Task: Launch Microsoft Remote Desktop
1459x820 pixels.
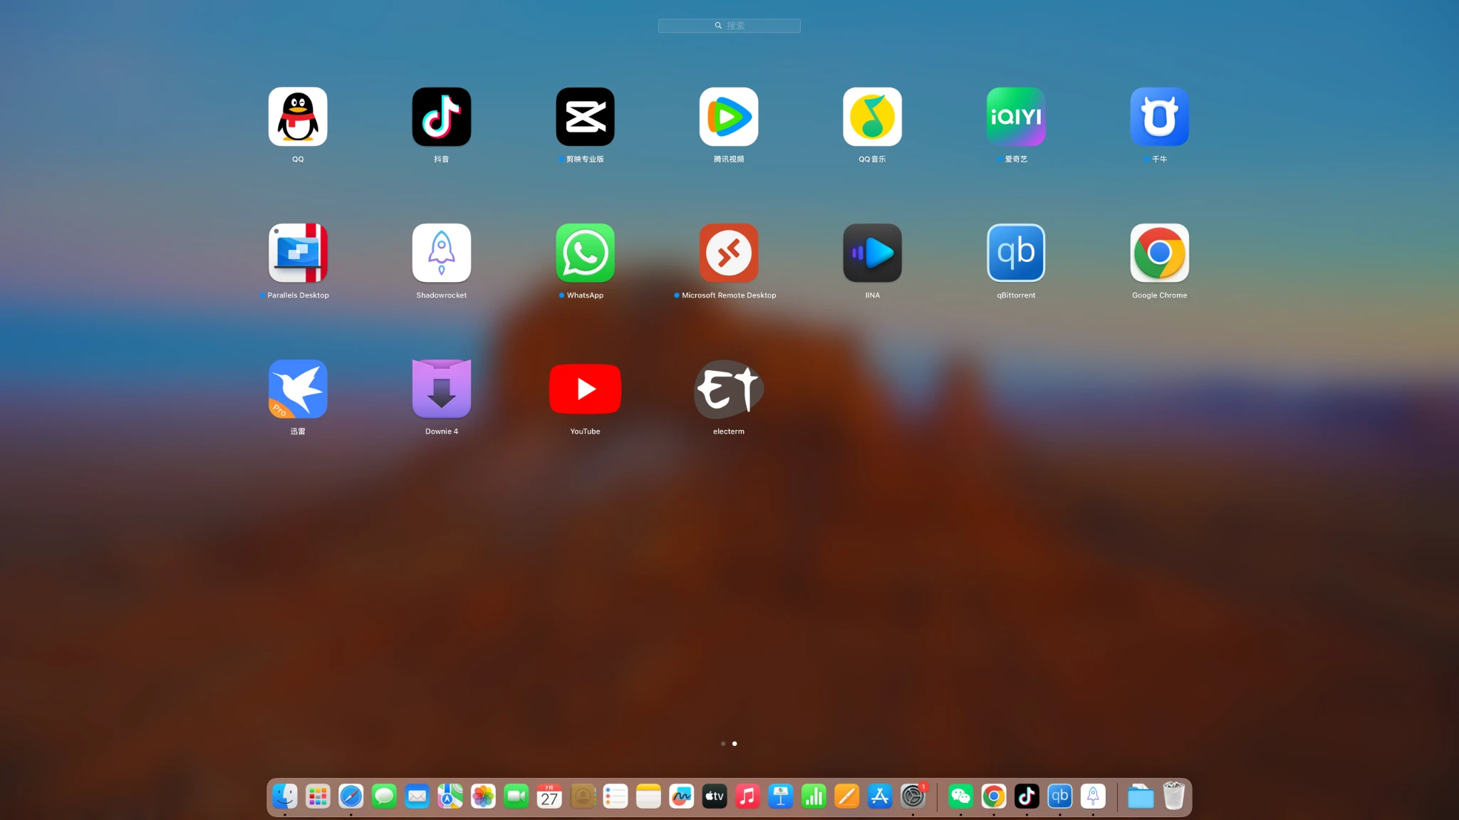Action: [x=728, y=253]
